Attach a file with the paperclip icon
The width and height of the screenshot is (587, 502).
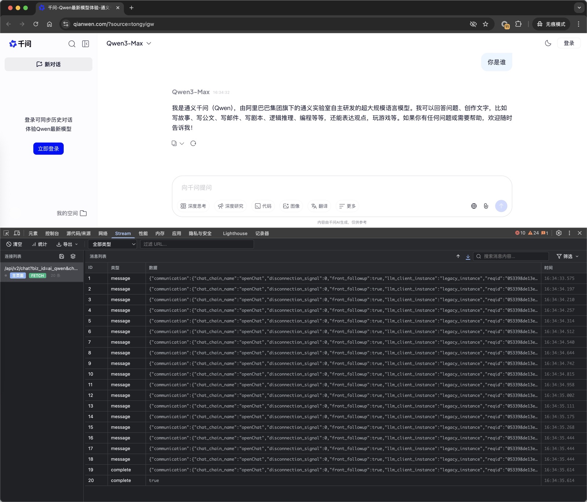486,206
